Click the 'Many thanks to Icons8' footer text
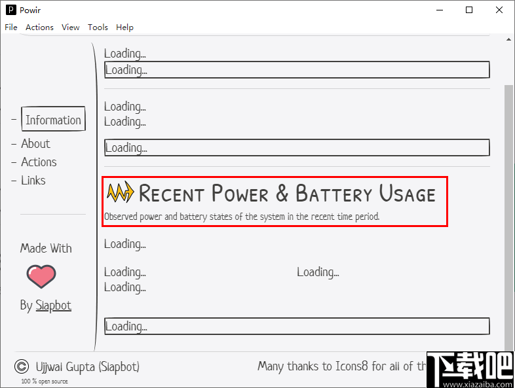The image size is (515, 388). click(x=341, y=366)
